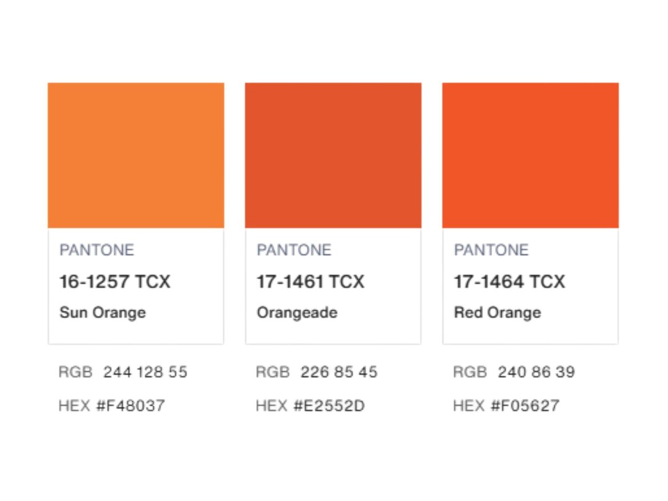Viewport: 668px width, 501px height.
Task: Select the Red Orange name label
Action: (x=497, y=312)
